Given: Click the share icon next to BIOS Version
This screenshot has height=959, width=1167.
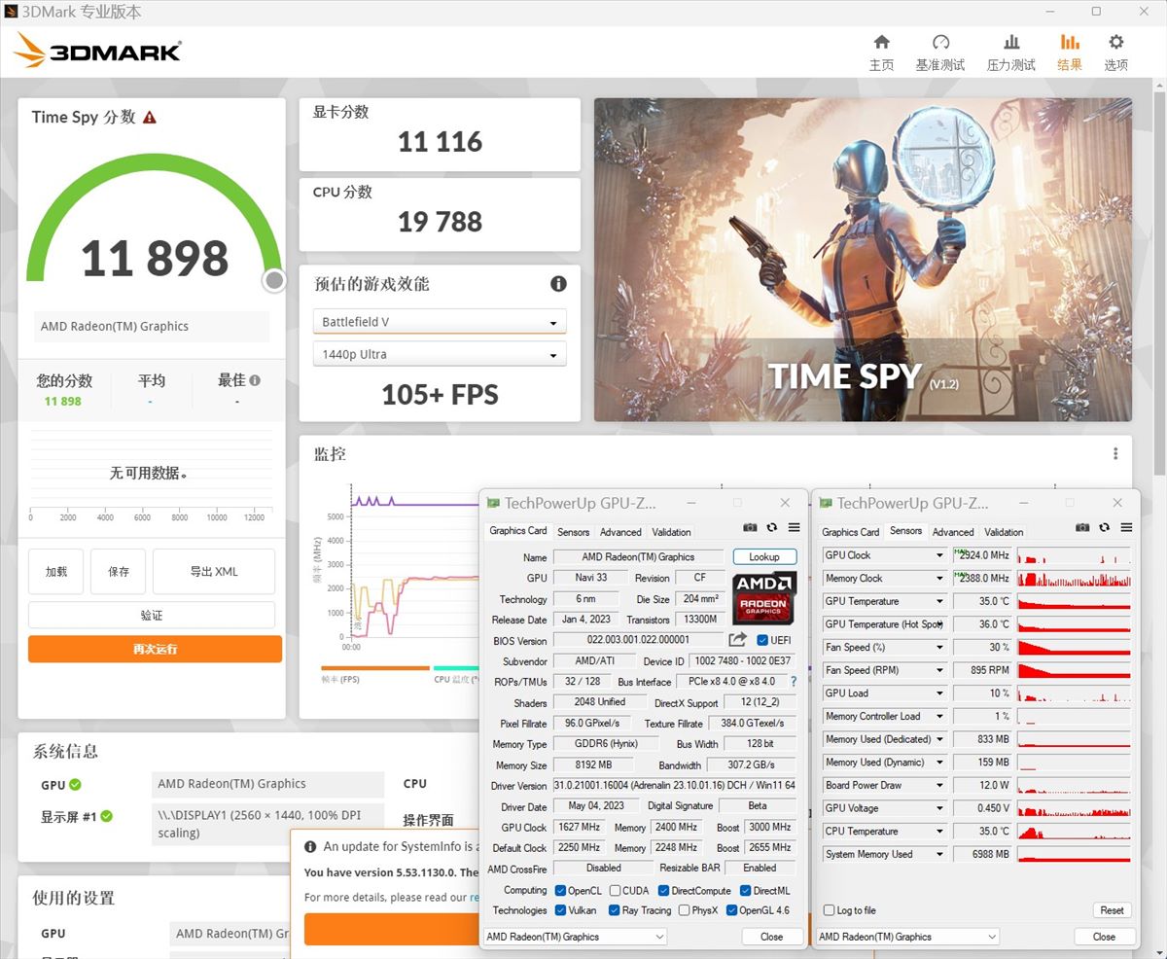Looking at the screenshot, I should [737, 640].
